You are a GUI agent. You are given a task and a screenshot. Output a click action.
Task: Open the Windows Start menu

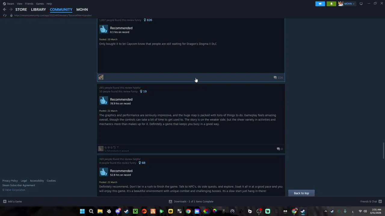82,211
